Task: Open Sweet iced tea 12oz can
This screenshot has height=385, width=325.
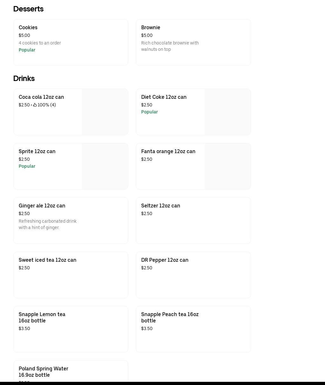Action: coord(70,275)
